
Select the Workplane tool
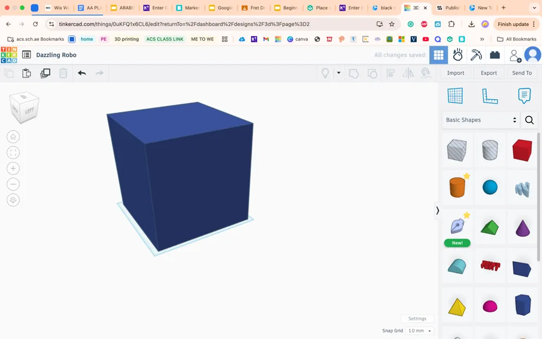pyautogui.click(x=455, y=96)
